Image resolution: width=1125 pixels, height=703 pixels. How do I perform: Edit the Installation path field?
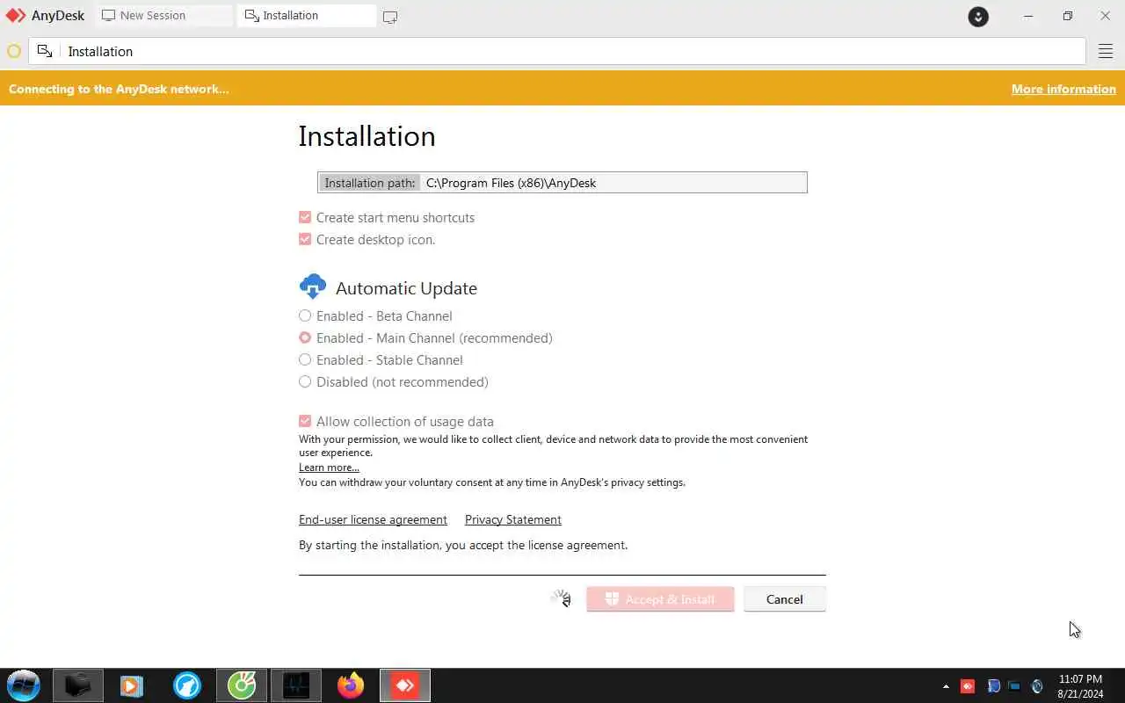(562, 183)
